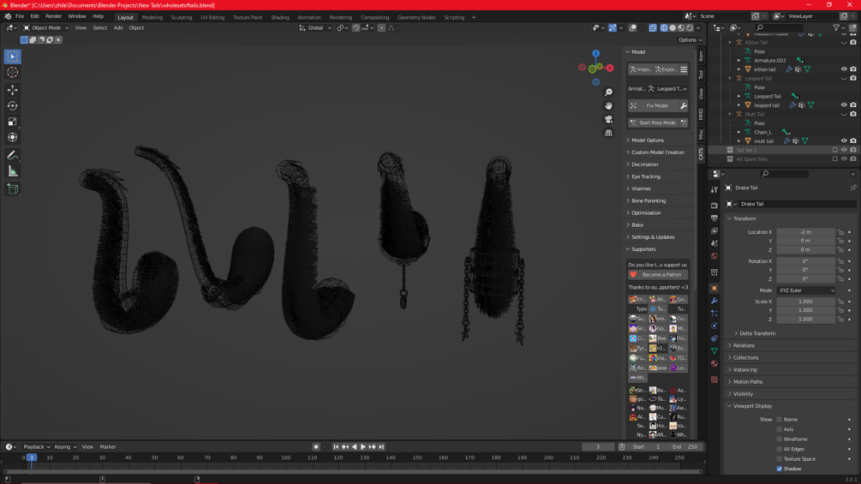Enable the Wireframe viewport display checkbox
The image size is (861, 484).
click(779, 439)
